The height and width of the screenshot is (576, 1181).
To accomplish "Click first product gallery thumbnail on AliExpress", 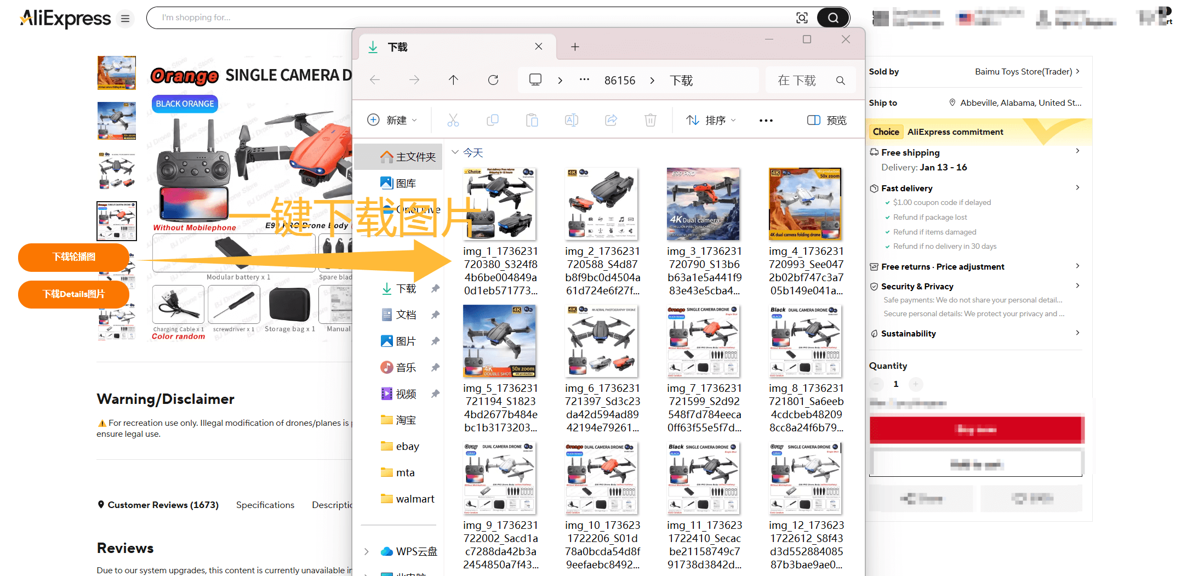I will 117,73.
